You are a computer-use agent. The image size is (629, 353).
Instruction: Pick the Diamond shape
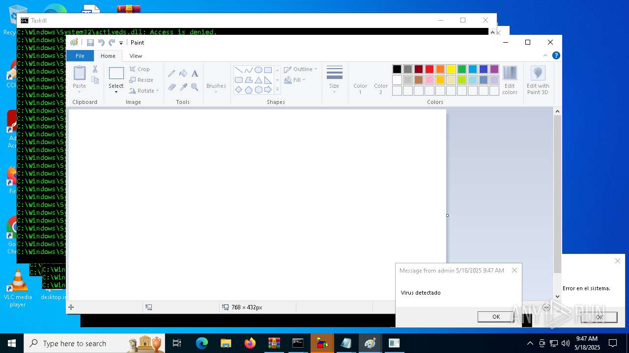[239, 90]
